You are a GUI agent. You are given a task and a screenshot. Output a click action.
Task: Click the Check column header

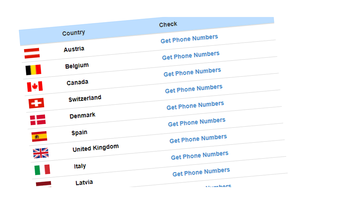(168, 24)
